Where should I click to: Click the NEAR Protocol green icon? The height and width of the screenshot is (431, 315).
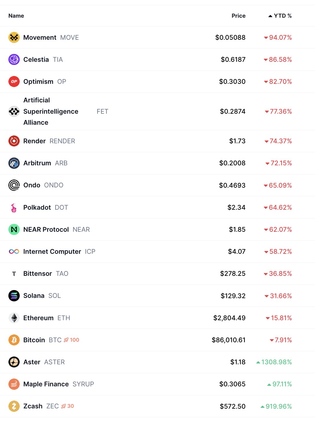click(14, 229)
